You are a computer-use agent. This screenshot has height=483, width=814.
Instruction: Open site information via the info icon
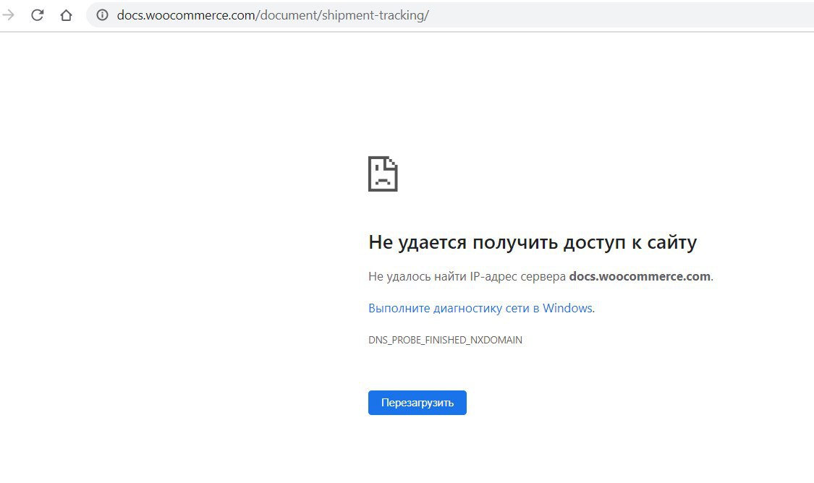tap(102, 15)
